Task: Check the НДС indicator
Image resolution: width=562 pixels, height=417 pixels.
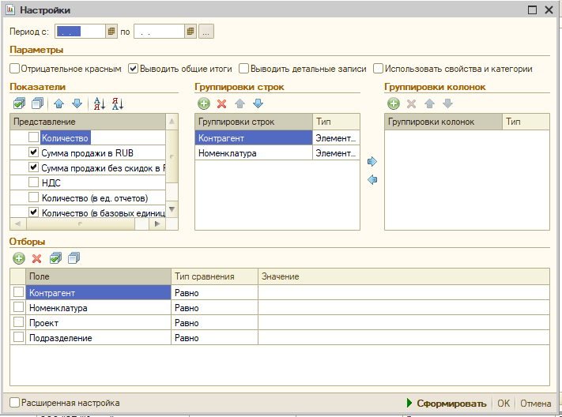Action: (x=33, y=182)
